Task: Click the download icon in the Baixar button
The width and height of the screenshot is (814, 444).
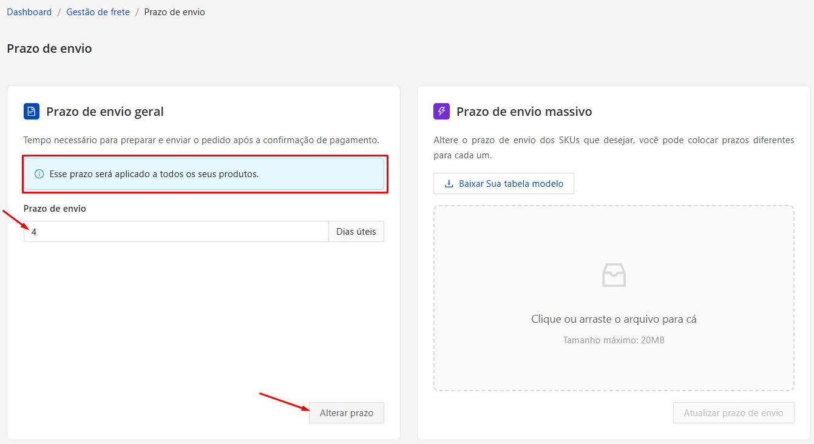Action: [449, 184]
